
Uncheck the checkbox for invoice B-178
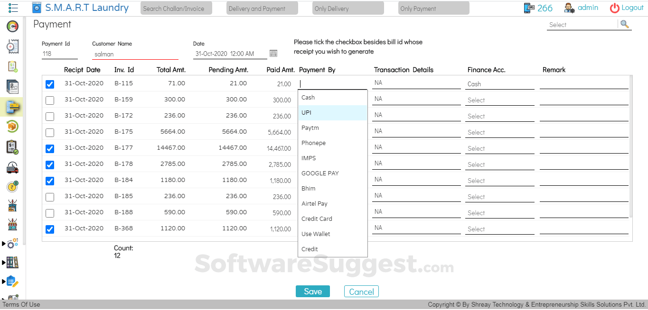click(x=50, y=165)
